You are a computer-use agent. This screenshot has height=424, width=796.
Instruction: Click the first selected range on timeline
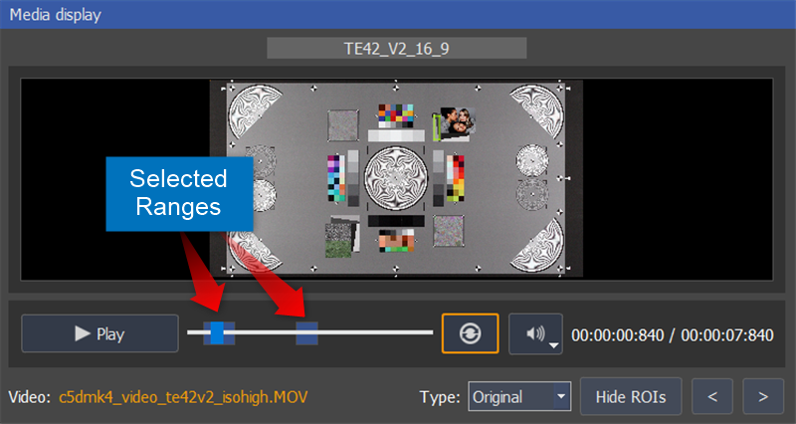(x=219, y=333)
